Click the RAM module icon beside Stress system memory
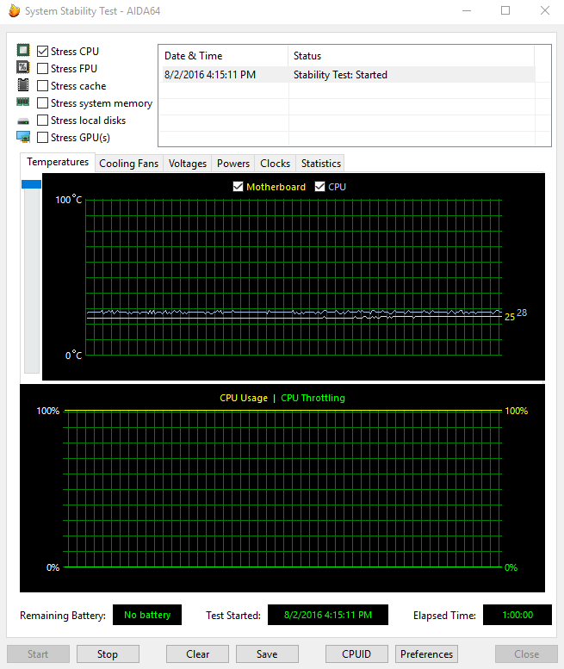 click(x=23, y=102)
